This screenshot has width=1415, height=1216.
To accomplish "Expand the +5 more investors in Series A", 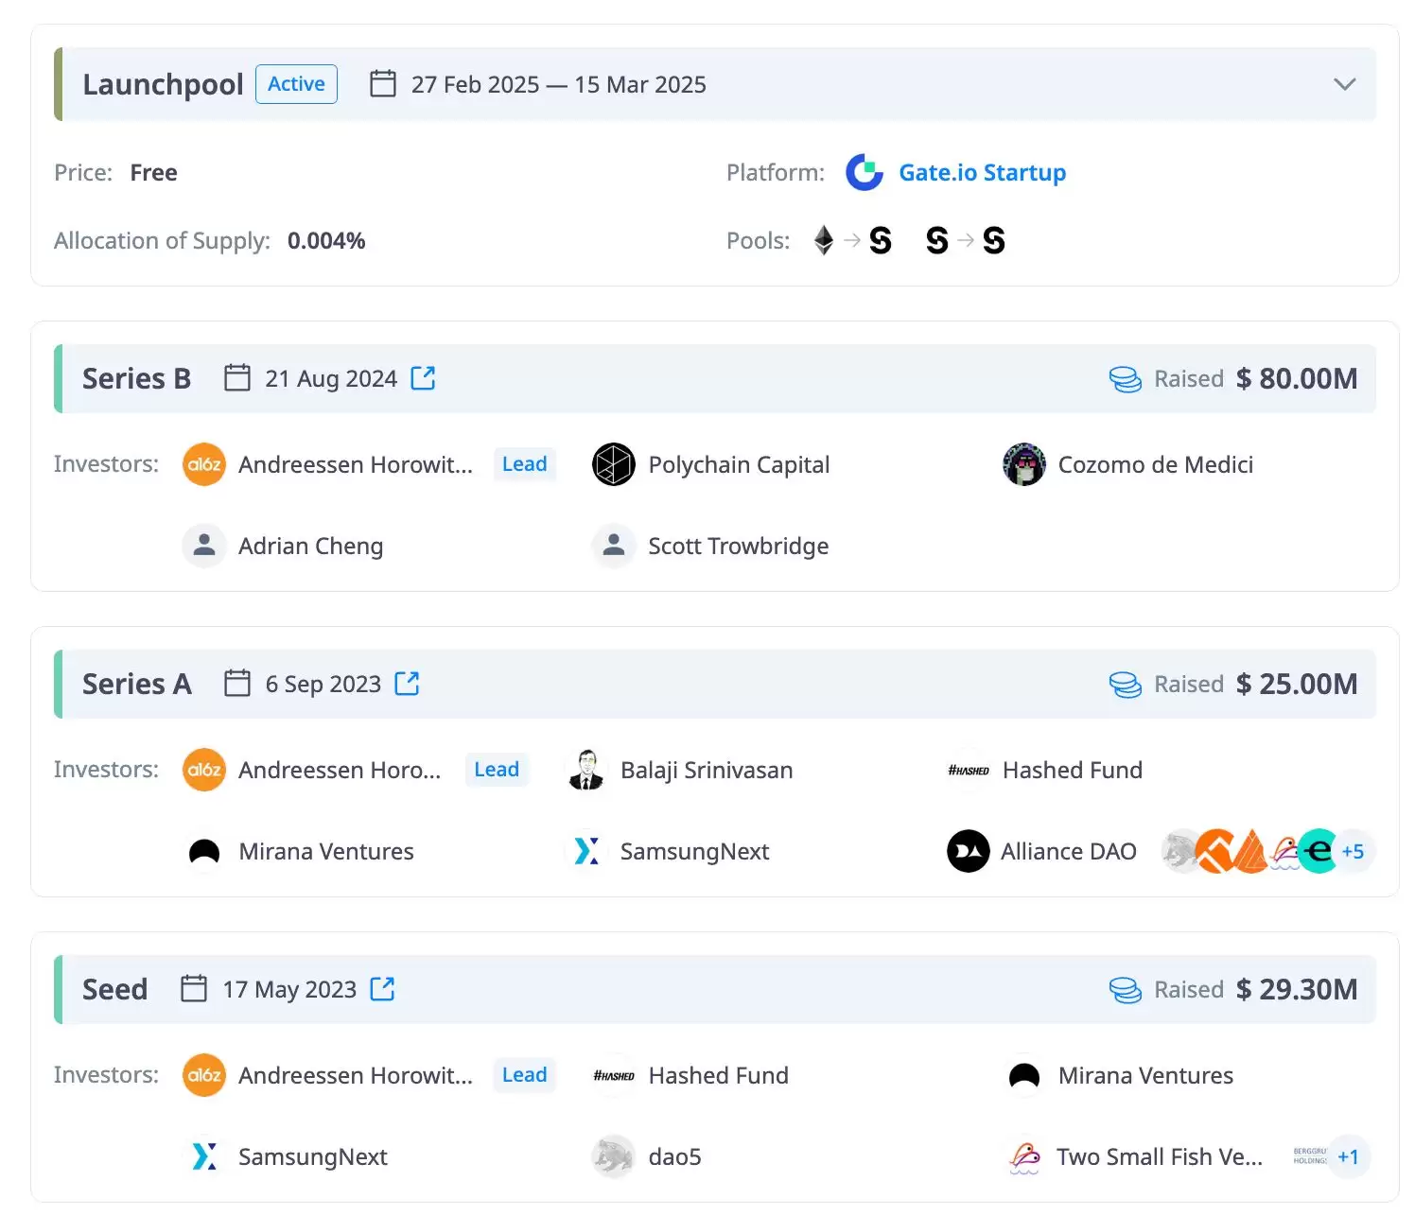I will click(x=1353, y=852).
